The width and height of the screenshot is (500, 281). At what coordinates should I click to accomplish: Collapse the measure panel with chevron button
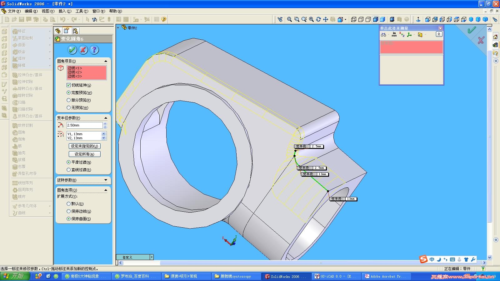(439, 34)
